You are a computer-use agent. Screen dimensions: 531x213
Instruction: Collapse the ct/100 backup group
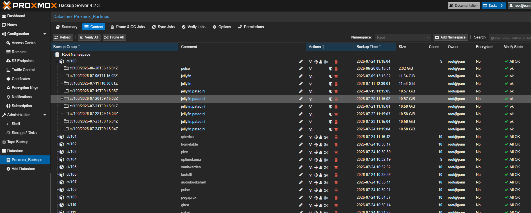pyautogui.click(x=58, y=61)
